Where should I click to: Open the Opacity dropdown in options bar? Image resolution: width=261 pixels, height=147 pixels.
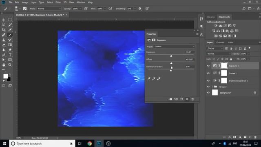pyautogui.click(x=80, y=9)
